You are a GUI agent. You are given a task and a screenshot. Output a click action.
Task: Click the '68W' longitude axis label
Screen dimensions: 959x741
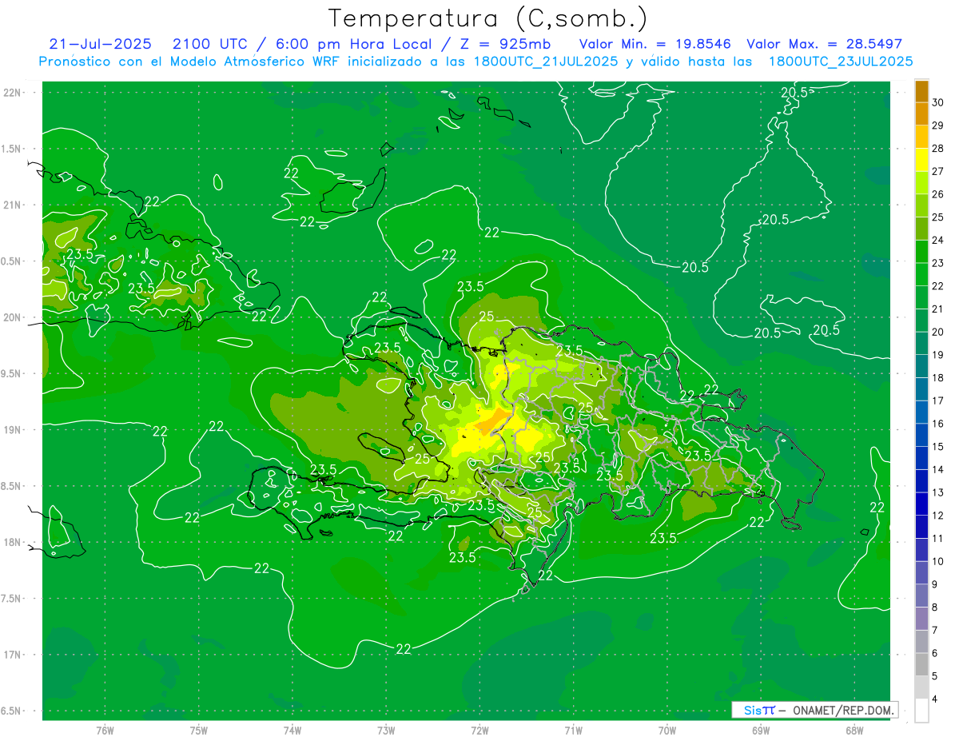854,730
